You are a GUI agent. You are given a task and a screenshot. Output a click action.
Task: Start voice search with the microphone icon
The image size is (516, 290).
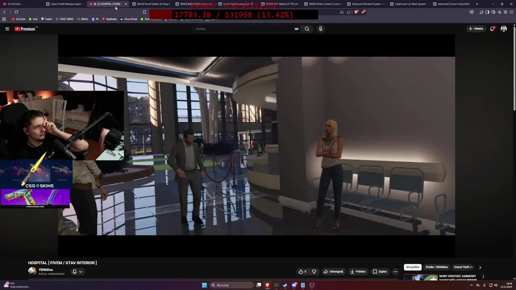320,29
